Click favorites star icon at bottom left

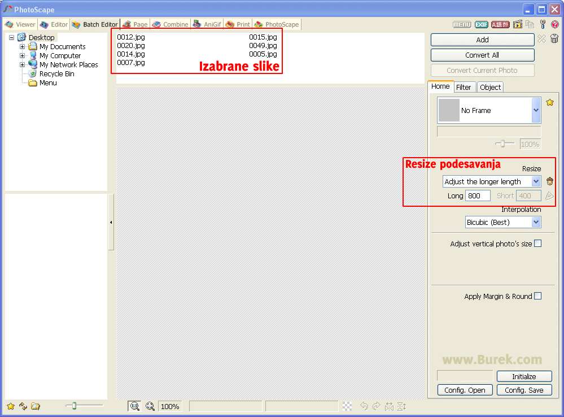(11, 406)
